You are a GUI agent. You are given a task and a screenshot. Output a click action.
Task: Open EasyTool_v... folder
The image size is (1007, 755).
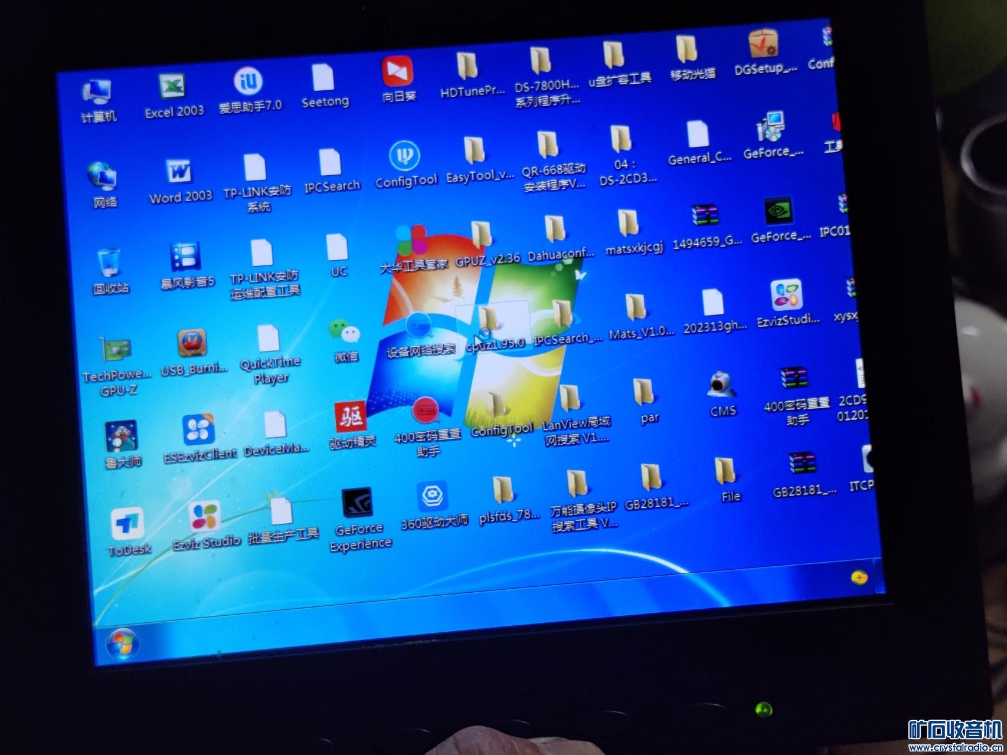475,151
